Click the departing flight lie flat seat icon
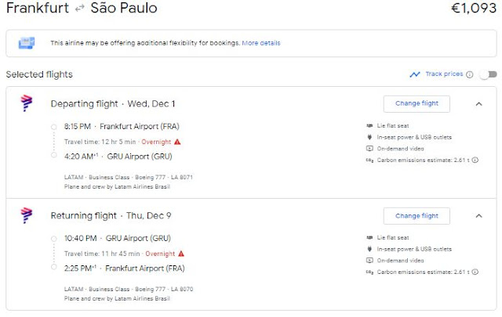 (x=369, y=126)
